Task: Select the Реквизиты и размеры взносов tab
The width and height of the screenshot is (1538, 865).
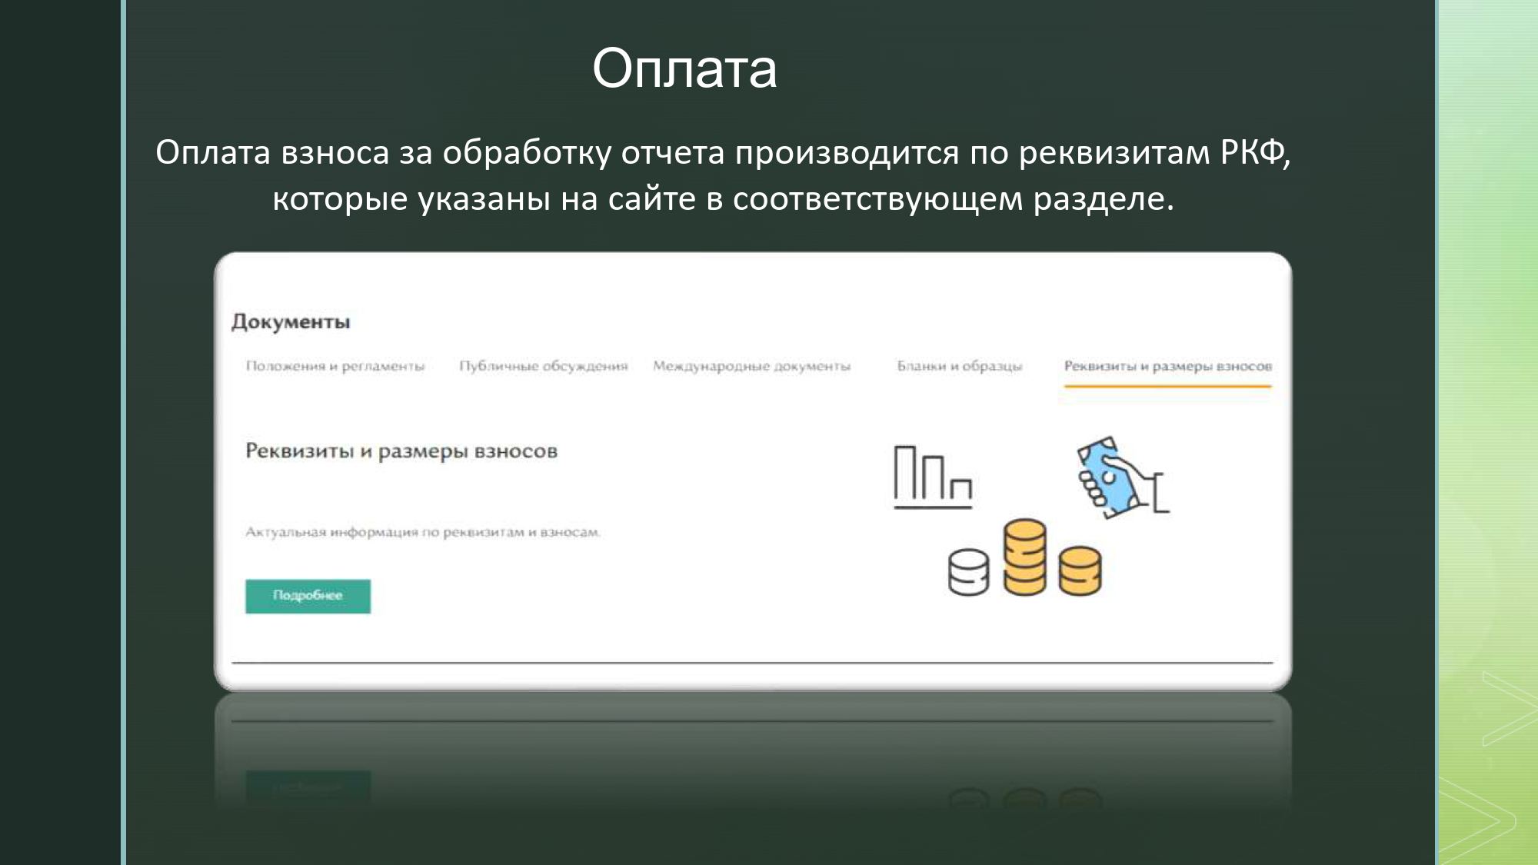Action: (1167, 366)
